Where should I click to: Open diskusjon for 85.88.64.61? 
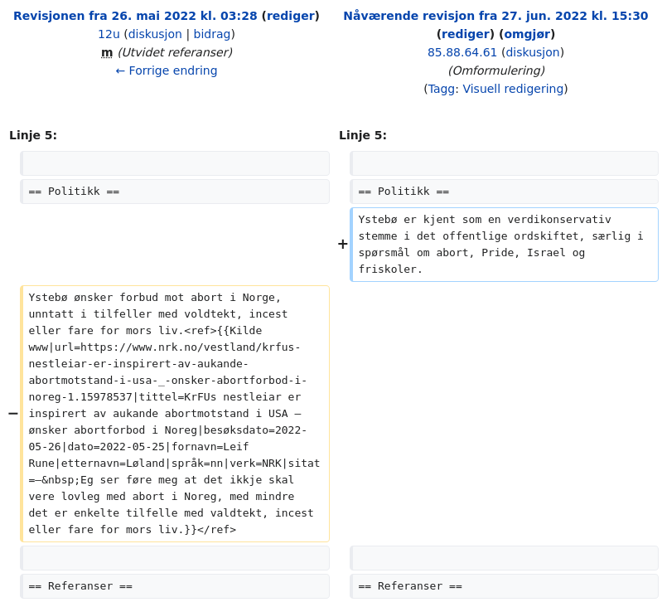(x=533, y=52)
